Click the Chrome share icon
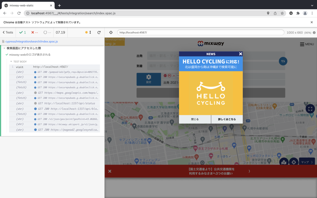 coord(275,13)
